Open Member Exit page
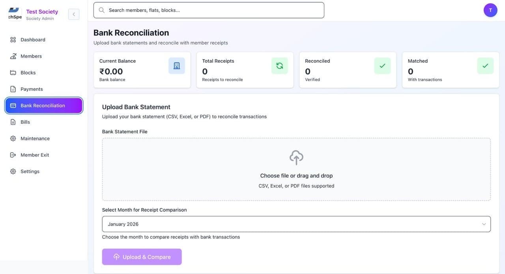 [x=44, y=155]
